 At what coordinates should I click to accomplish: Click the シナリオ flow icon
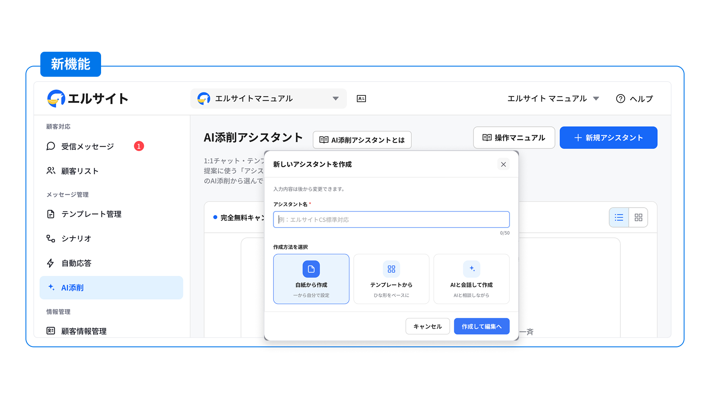pyautogui.click(x=51, y=238)
